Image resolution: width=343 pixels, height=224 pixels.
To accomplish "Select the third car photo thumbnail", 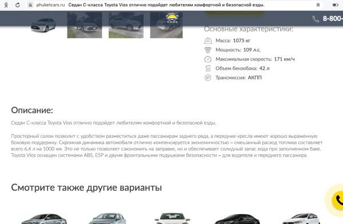I will pyautogui.click(x=126, y=25).
